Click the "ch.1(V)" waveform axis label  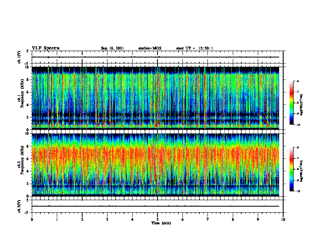19,57
